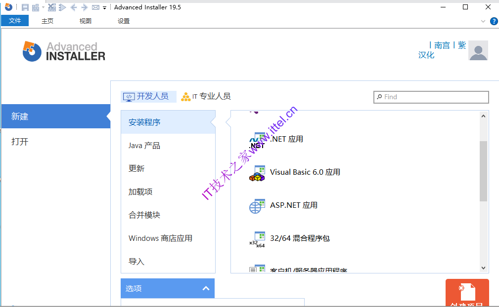This screenshot has height=307, width=499.
Task: Open the Customize Quick Access Toolbar dropdown
Action: coord(104,7)
